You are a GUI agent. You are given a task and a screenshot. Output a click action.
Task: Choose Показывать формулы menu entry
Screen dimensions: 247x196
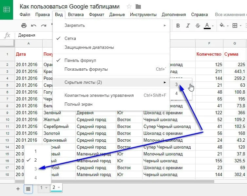click(x=111, y=69)
